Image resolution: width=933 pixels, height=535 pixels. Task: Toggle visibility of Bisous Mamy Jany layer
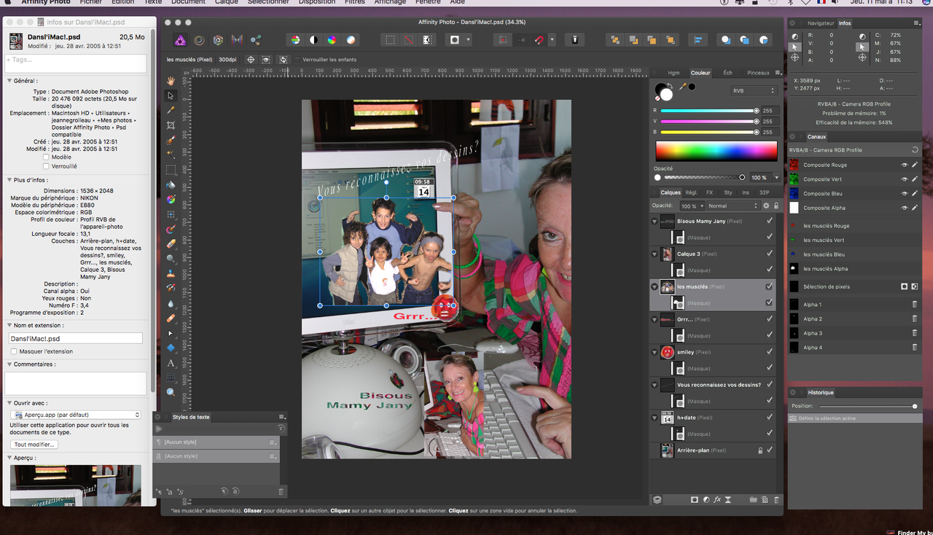click(770, 221)
